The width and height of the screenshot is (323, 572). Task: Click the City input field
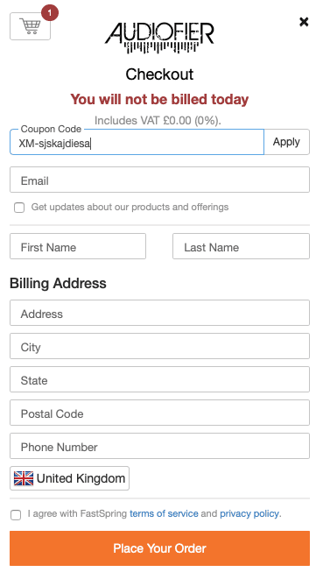click(x=159, y=346)
